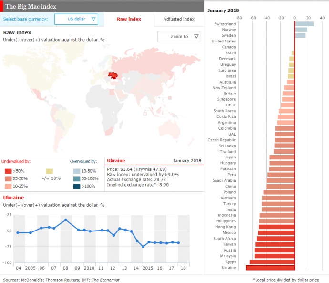The height and width of the screenshot is (283, 329).
Task: Click the red >50% undervalued legend swatch
Action: coord(8,171)
